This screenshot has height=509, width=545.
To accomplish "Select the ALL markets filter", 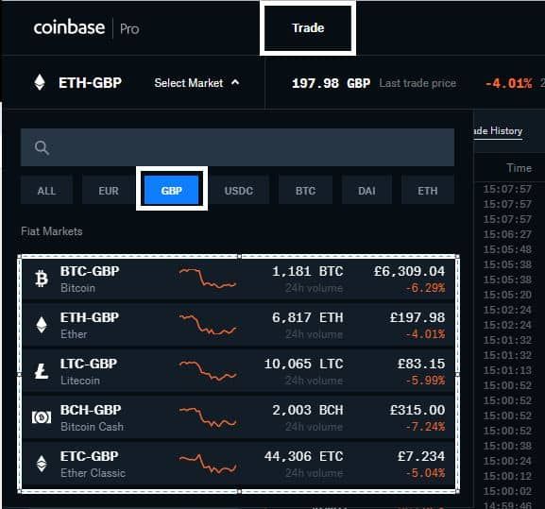I will [x=46, y=191].
